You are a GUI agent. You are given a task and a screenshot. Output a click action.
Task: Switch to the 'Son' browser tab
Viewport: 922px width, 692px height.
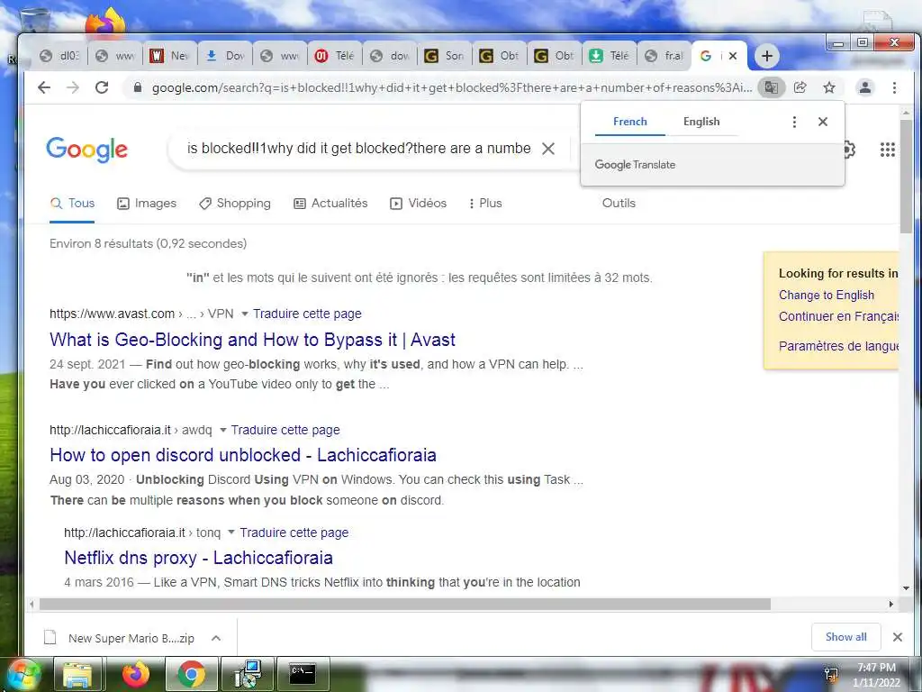tap(445, 56)
